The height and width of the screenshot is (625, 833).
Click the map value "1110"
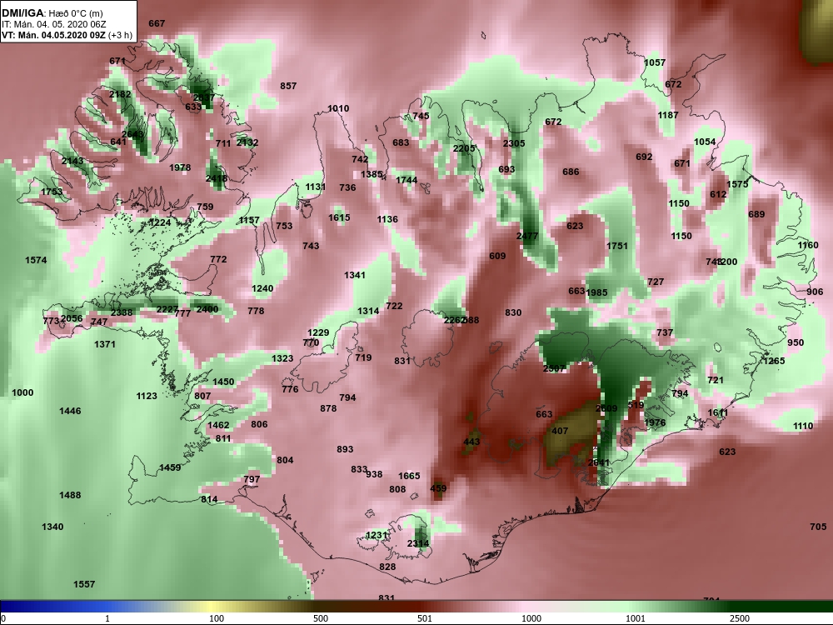click(x=803, y=426)
